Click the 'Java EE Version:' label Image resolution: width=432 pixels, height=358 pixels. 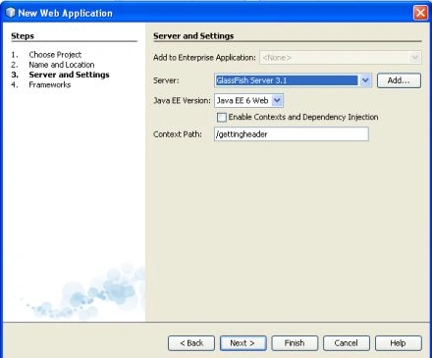tap(182, 100)
